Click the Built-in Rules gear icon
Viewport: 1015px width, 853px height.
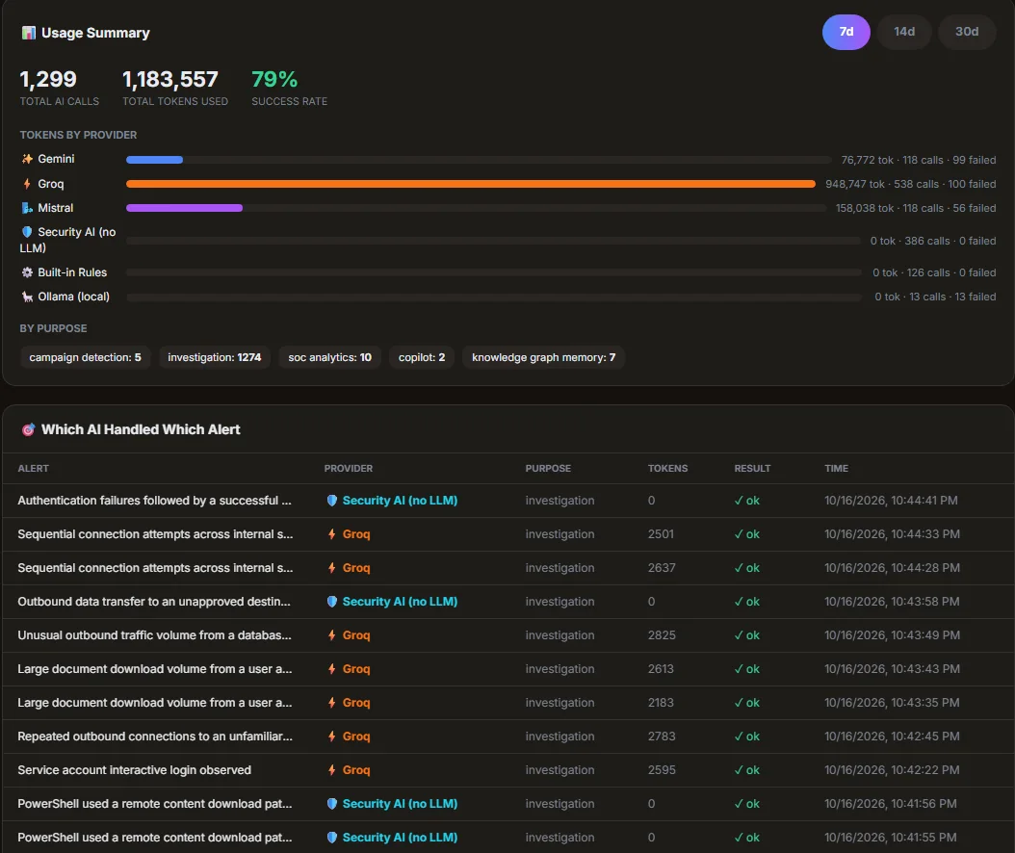27,272
